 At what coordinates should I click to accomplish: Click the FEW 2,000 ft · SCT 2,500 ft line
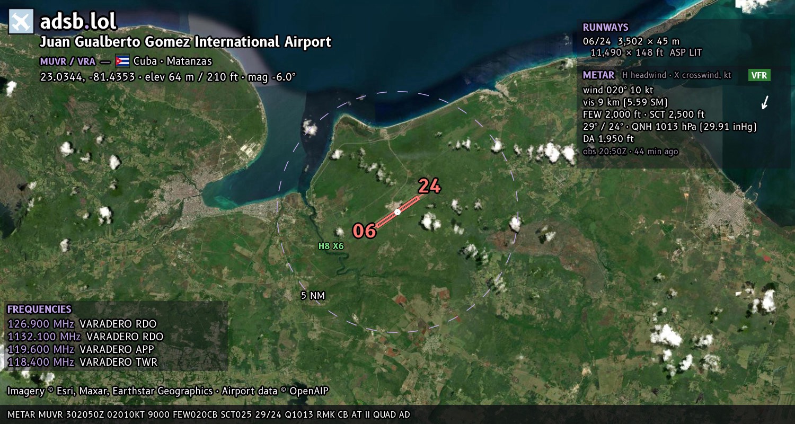point(643,114)
